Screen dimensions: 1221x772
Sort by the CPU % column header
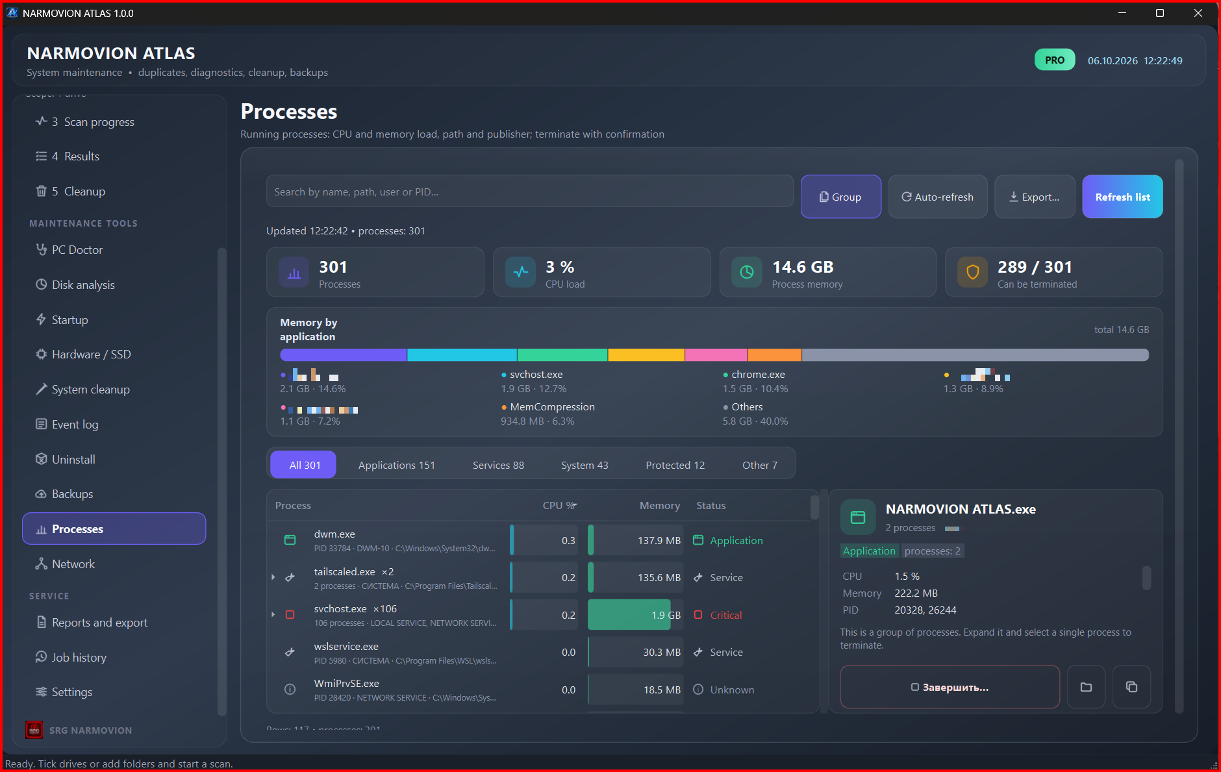tap(560, 505)
